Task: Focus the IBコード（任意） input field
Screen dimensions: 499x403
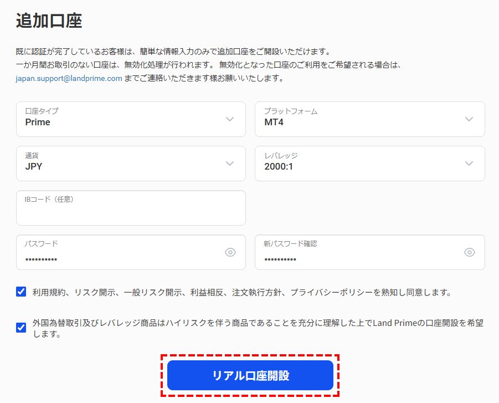Action: pos(131,208)
